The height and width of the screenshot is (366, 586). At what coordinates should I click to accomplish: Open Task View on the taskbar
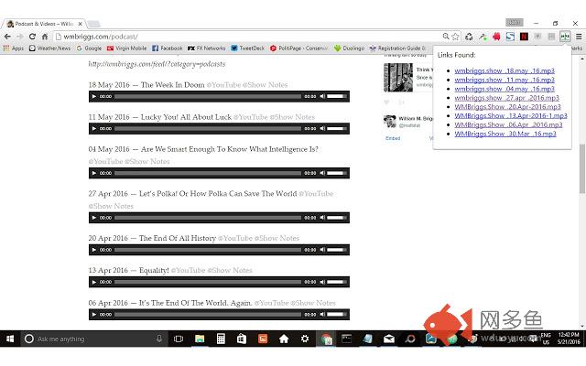[x=177, y=339]
